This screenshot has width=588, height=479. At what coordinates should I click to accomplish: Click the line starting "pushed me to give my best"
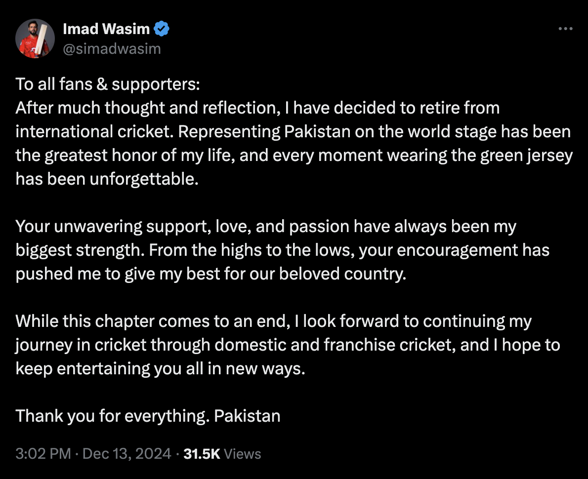[x=210, y=274]
